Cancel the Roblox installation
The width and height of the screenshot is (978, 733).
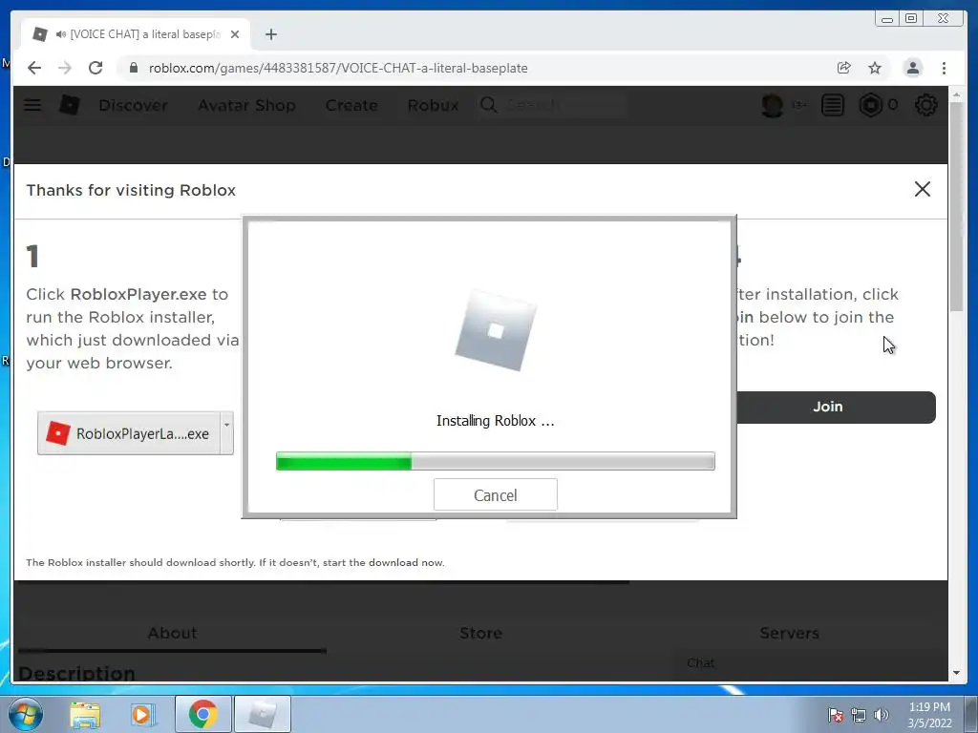click(x=496, y=495)
